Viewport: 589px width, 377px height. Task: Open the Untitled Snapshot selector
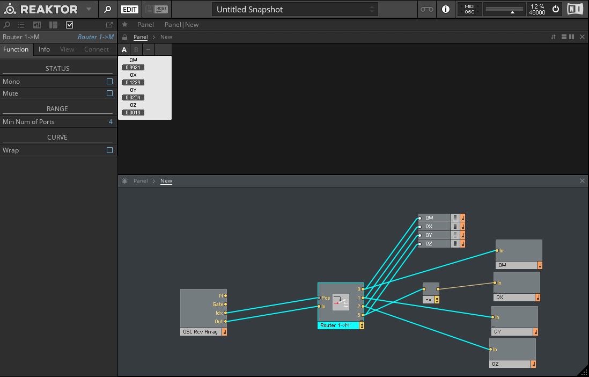pos(294,9)
